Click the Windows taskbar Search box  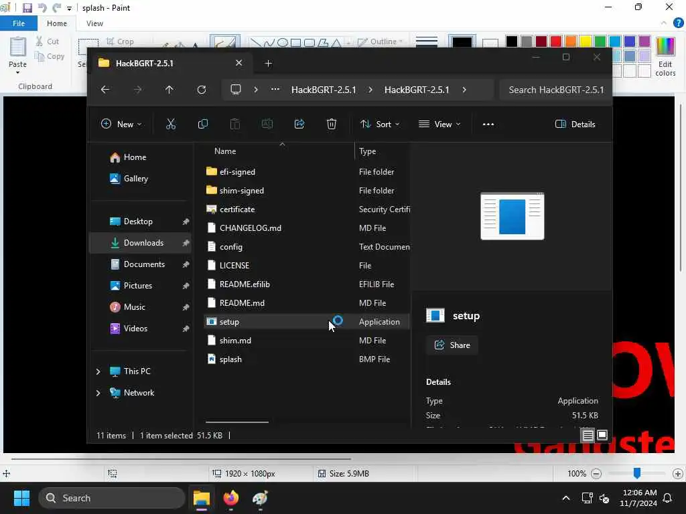[x=112, y=498]
